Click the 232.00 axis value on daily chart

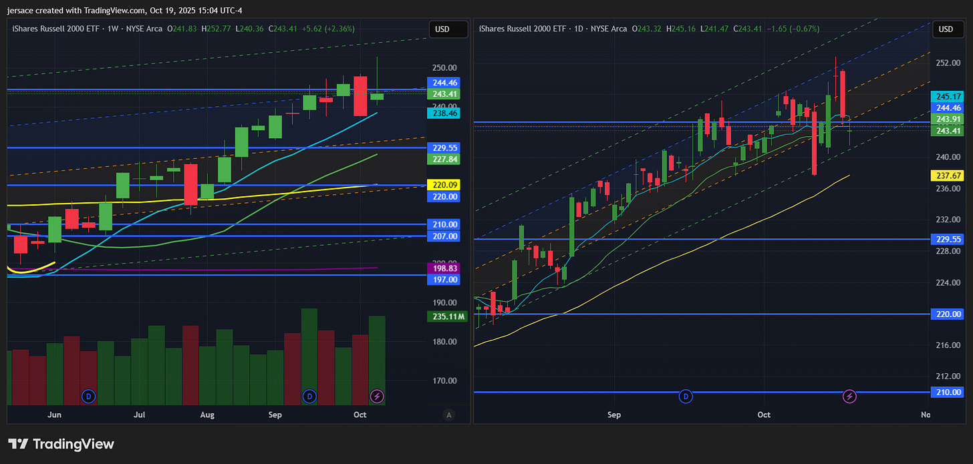(x=948, y=220)
